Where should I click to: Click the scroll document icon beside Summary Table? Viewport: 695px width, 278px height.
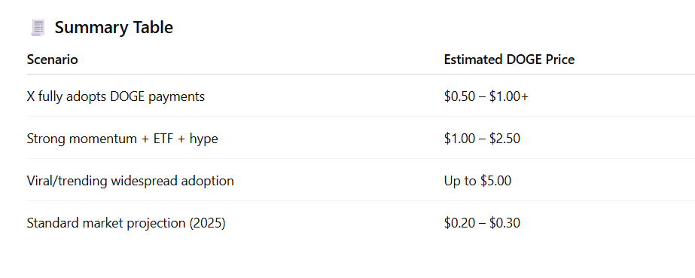click(x=38, y=27)
